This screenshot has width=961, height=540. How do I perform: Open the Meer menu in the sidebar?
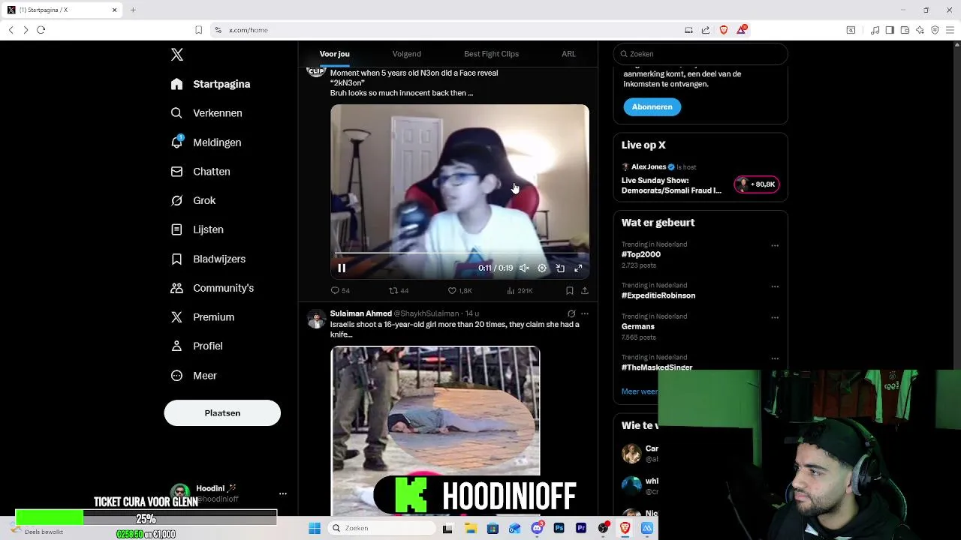194,376
